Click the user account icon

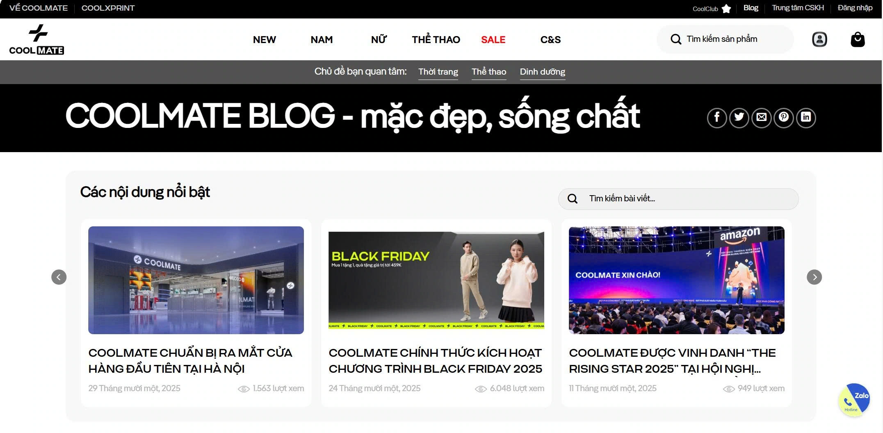tap(819, 39)
